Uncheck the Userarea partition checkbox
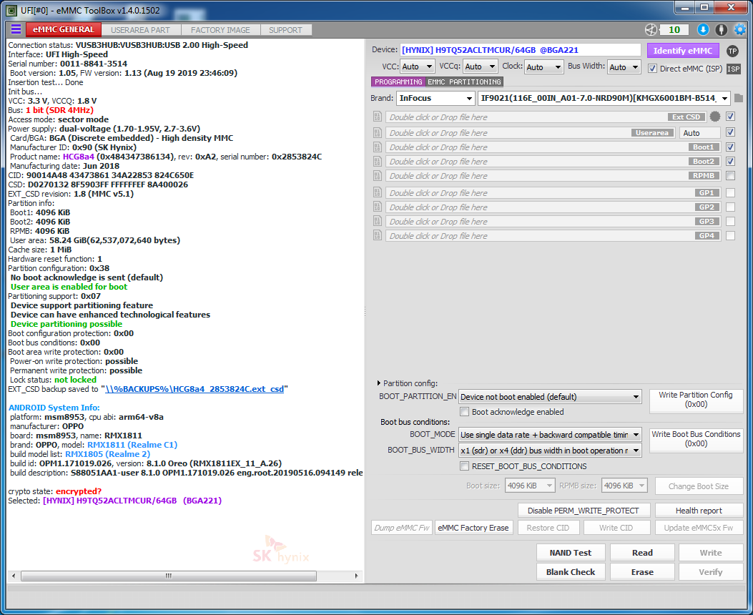The image size is (753, 615). click(730, 132)
